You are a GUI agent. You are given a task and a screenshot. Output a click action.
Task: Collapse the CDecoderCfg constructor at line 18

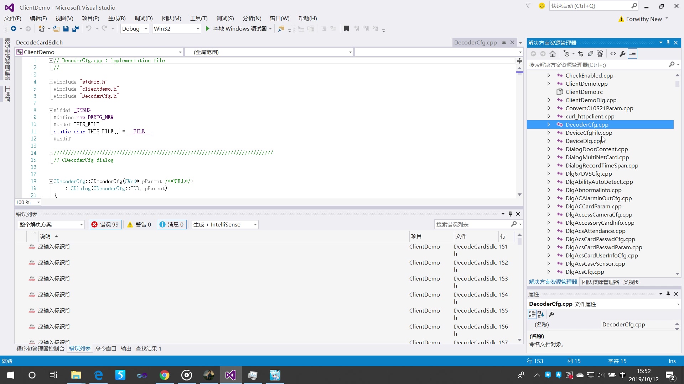(x=51, y=181)
